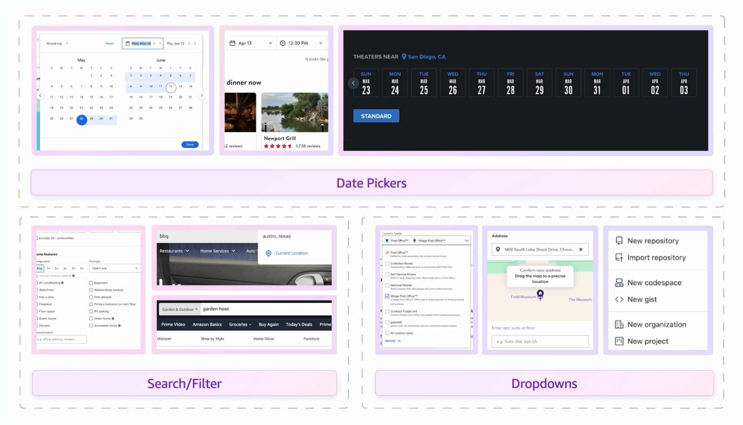
Task: Click the New repository icon
Action: pyautogui.click(x=619, y=241)
